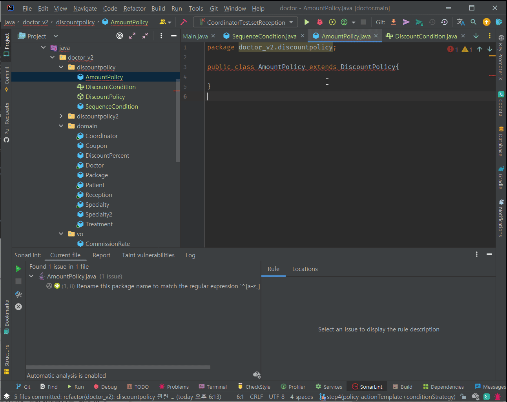Start debugging with the bug icon
Viewport: 507px width, 402px height.
click(320, 22)
